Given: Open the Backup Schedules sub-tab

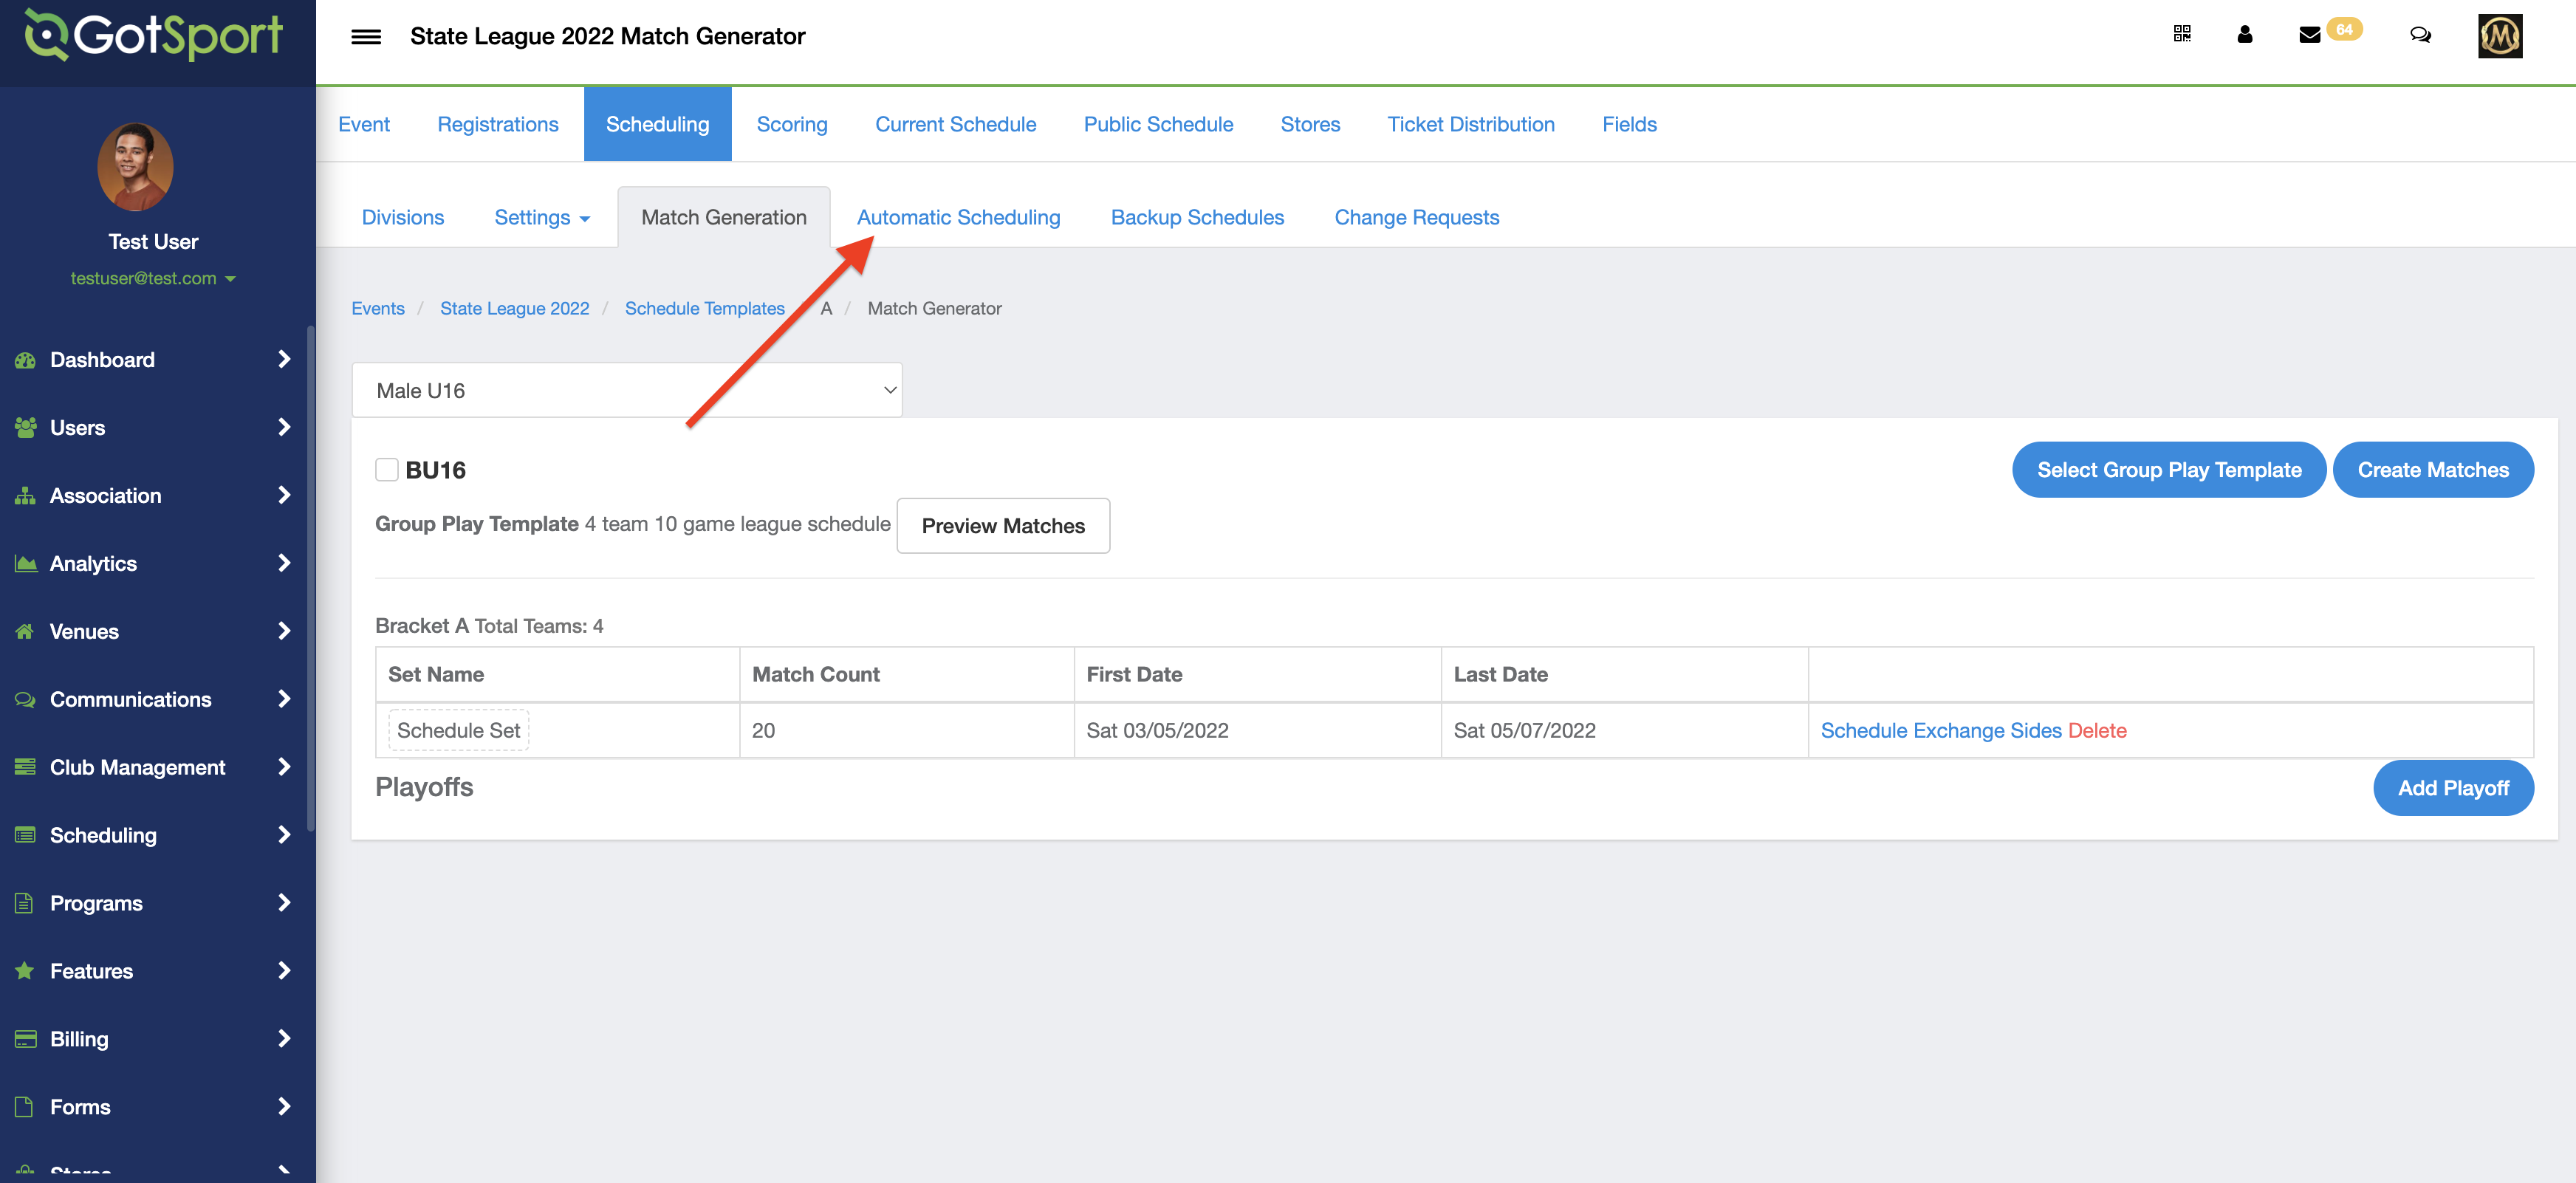Looking at the screenshot, I should [1197, 217].
